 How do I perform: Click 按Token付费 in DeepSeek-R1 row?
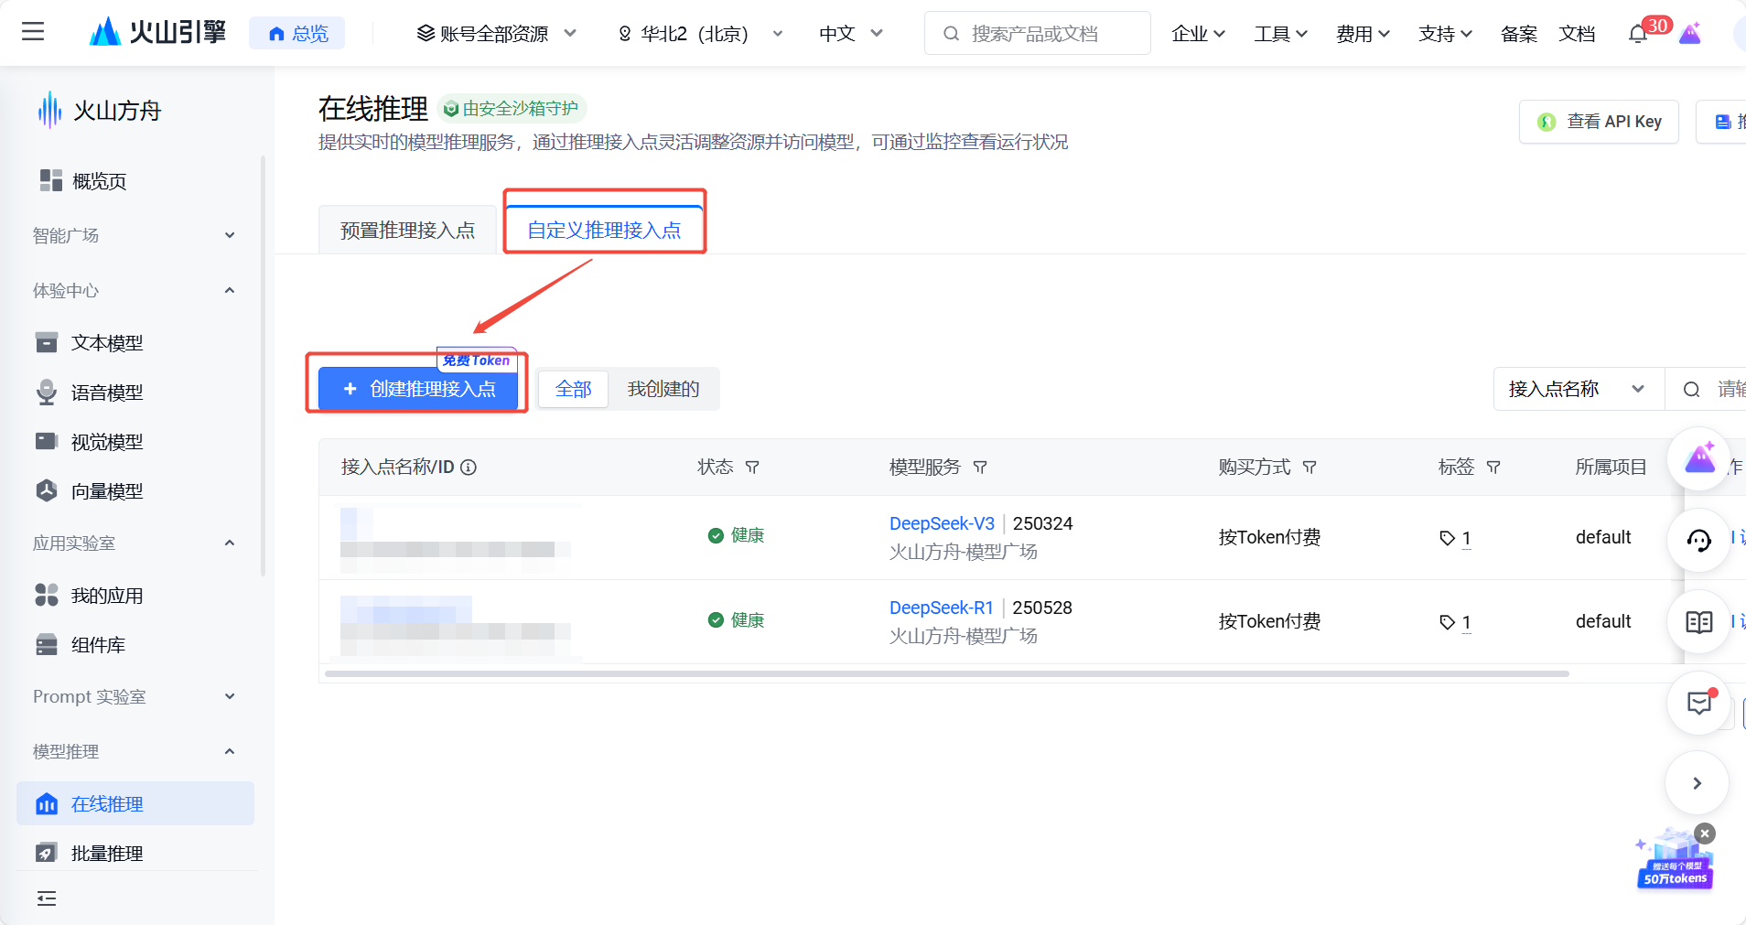1269,621
